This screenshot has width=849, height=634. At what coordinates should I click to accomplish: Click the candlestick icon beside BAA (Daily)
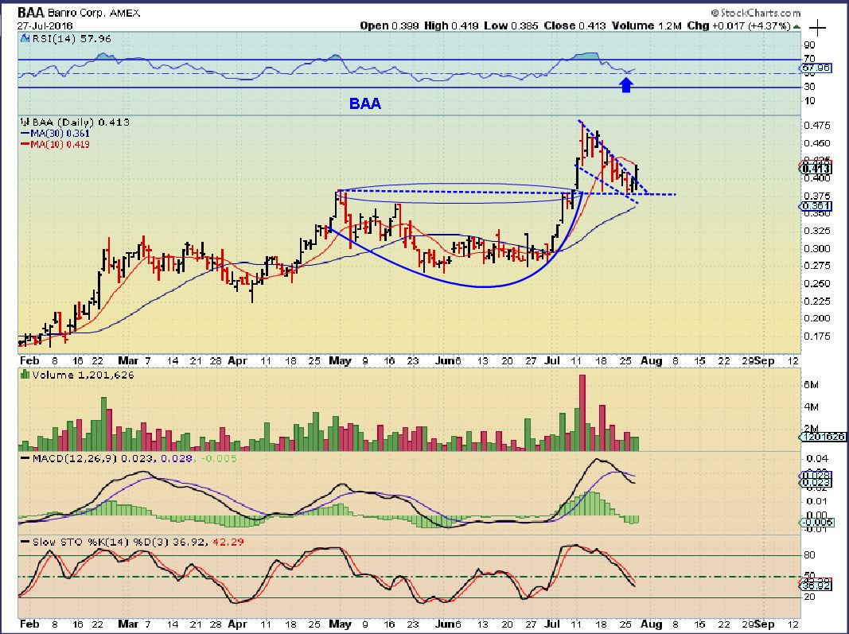[25, 123]
